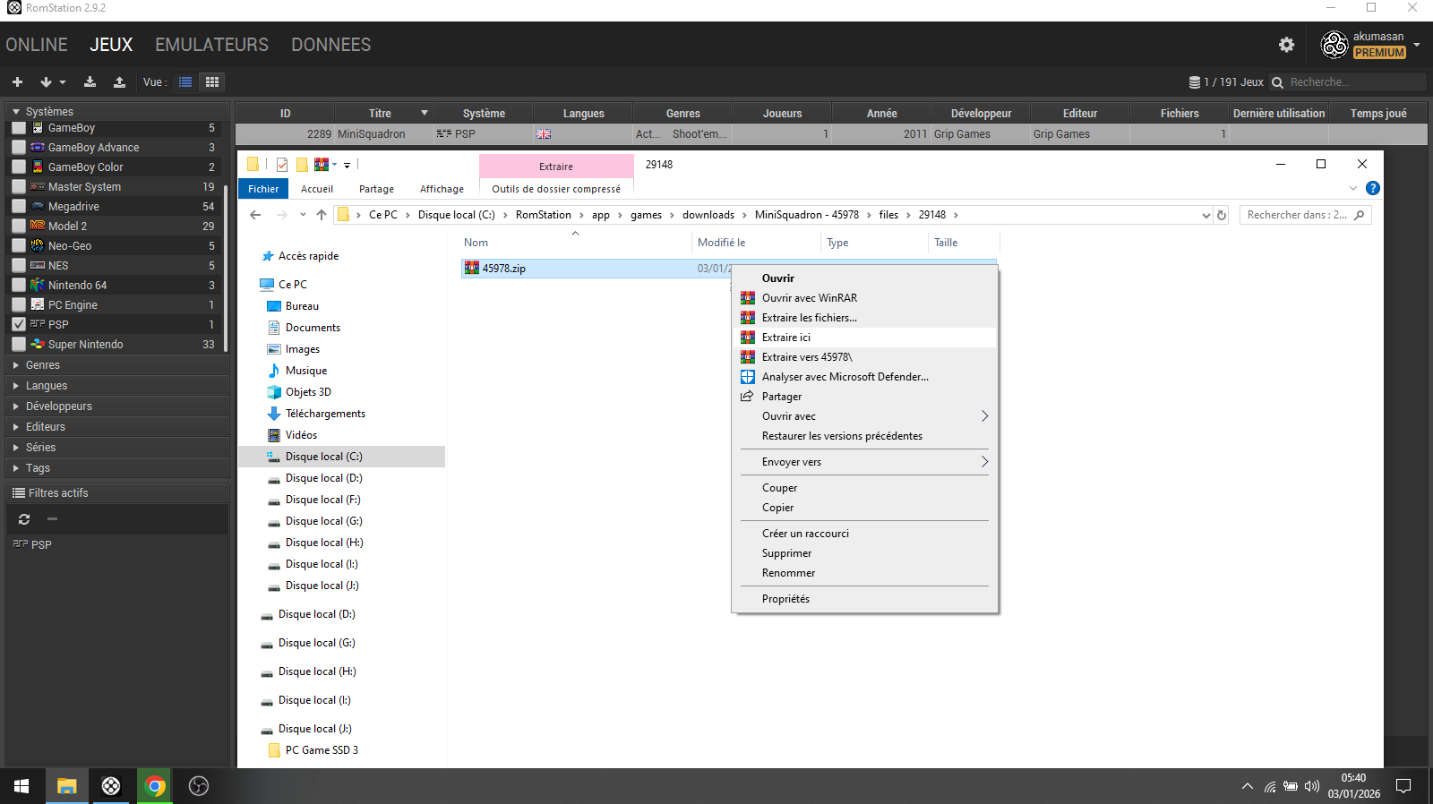Open the blue help icon in Explorer
1433x804 pixels.
[x=1372, y=188]
